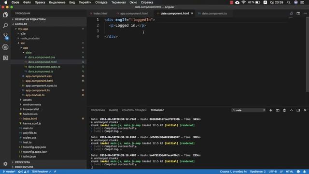Open macOS notification center icon
The image size is (309, 174).
(302, 2)
